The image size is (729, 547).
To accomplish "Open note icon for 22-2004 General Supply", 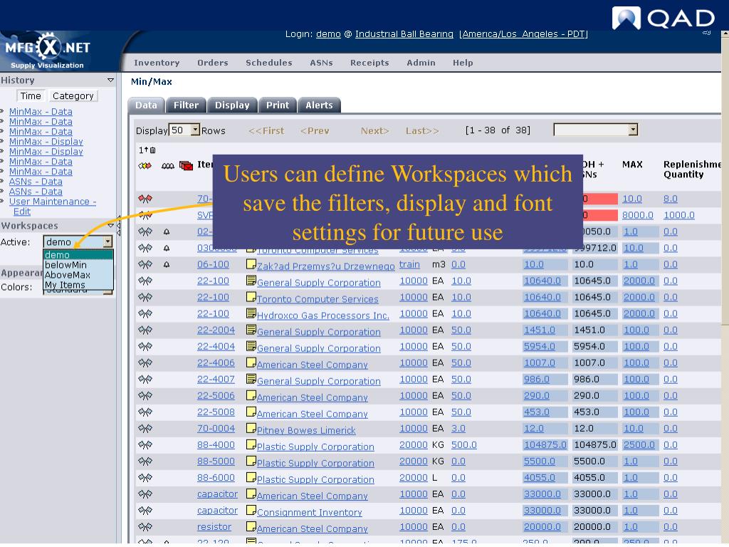I will pyautogui.click(x=251, y=330).
